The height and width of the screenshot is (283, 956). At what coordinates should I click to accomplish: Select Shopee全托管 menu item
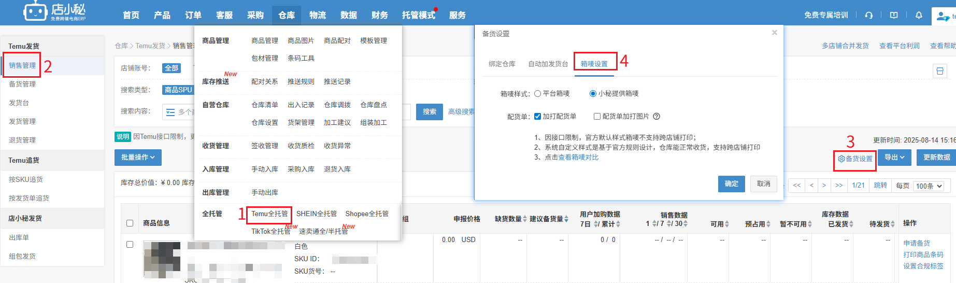point(367,214)
